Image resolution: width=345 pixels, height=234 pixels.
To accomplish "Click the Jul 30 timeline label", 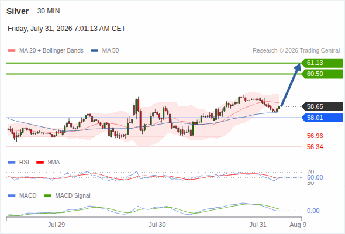I will 157,225.
